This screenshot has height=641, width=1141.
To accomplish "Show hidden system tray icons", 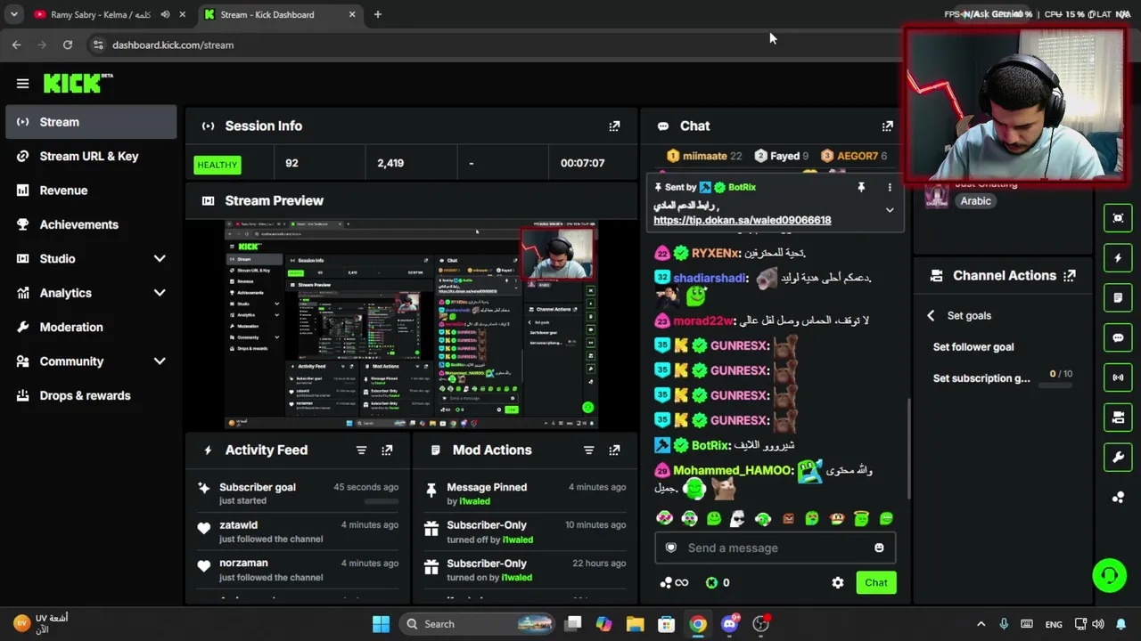I will (981, 624).
